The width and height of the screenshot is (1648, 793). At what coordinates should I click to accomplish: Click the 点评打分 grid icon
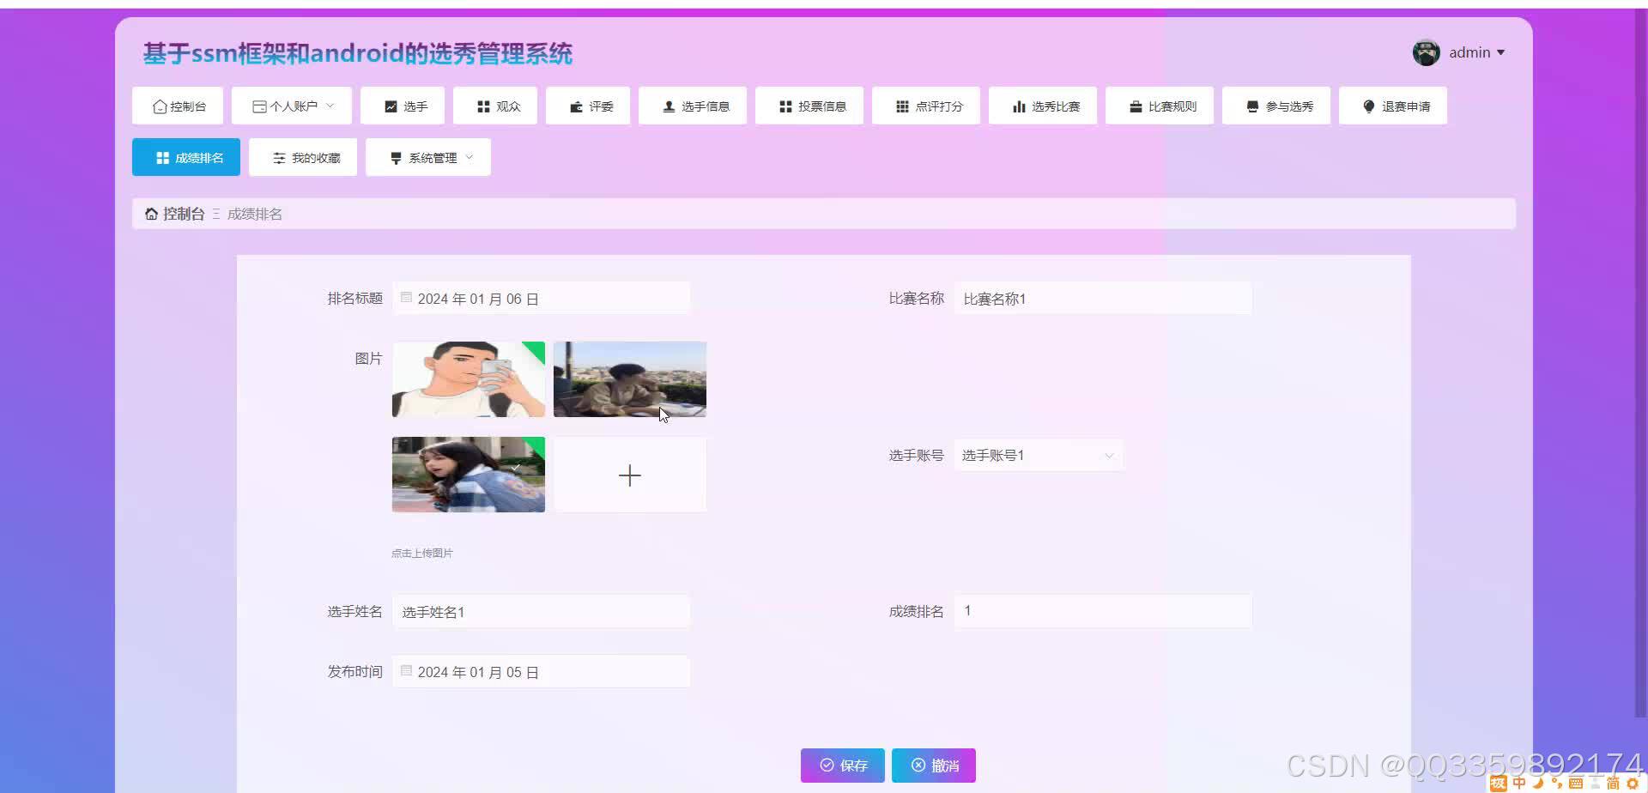tap(902, 106)
